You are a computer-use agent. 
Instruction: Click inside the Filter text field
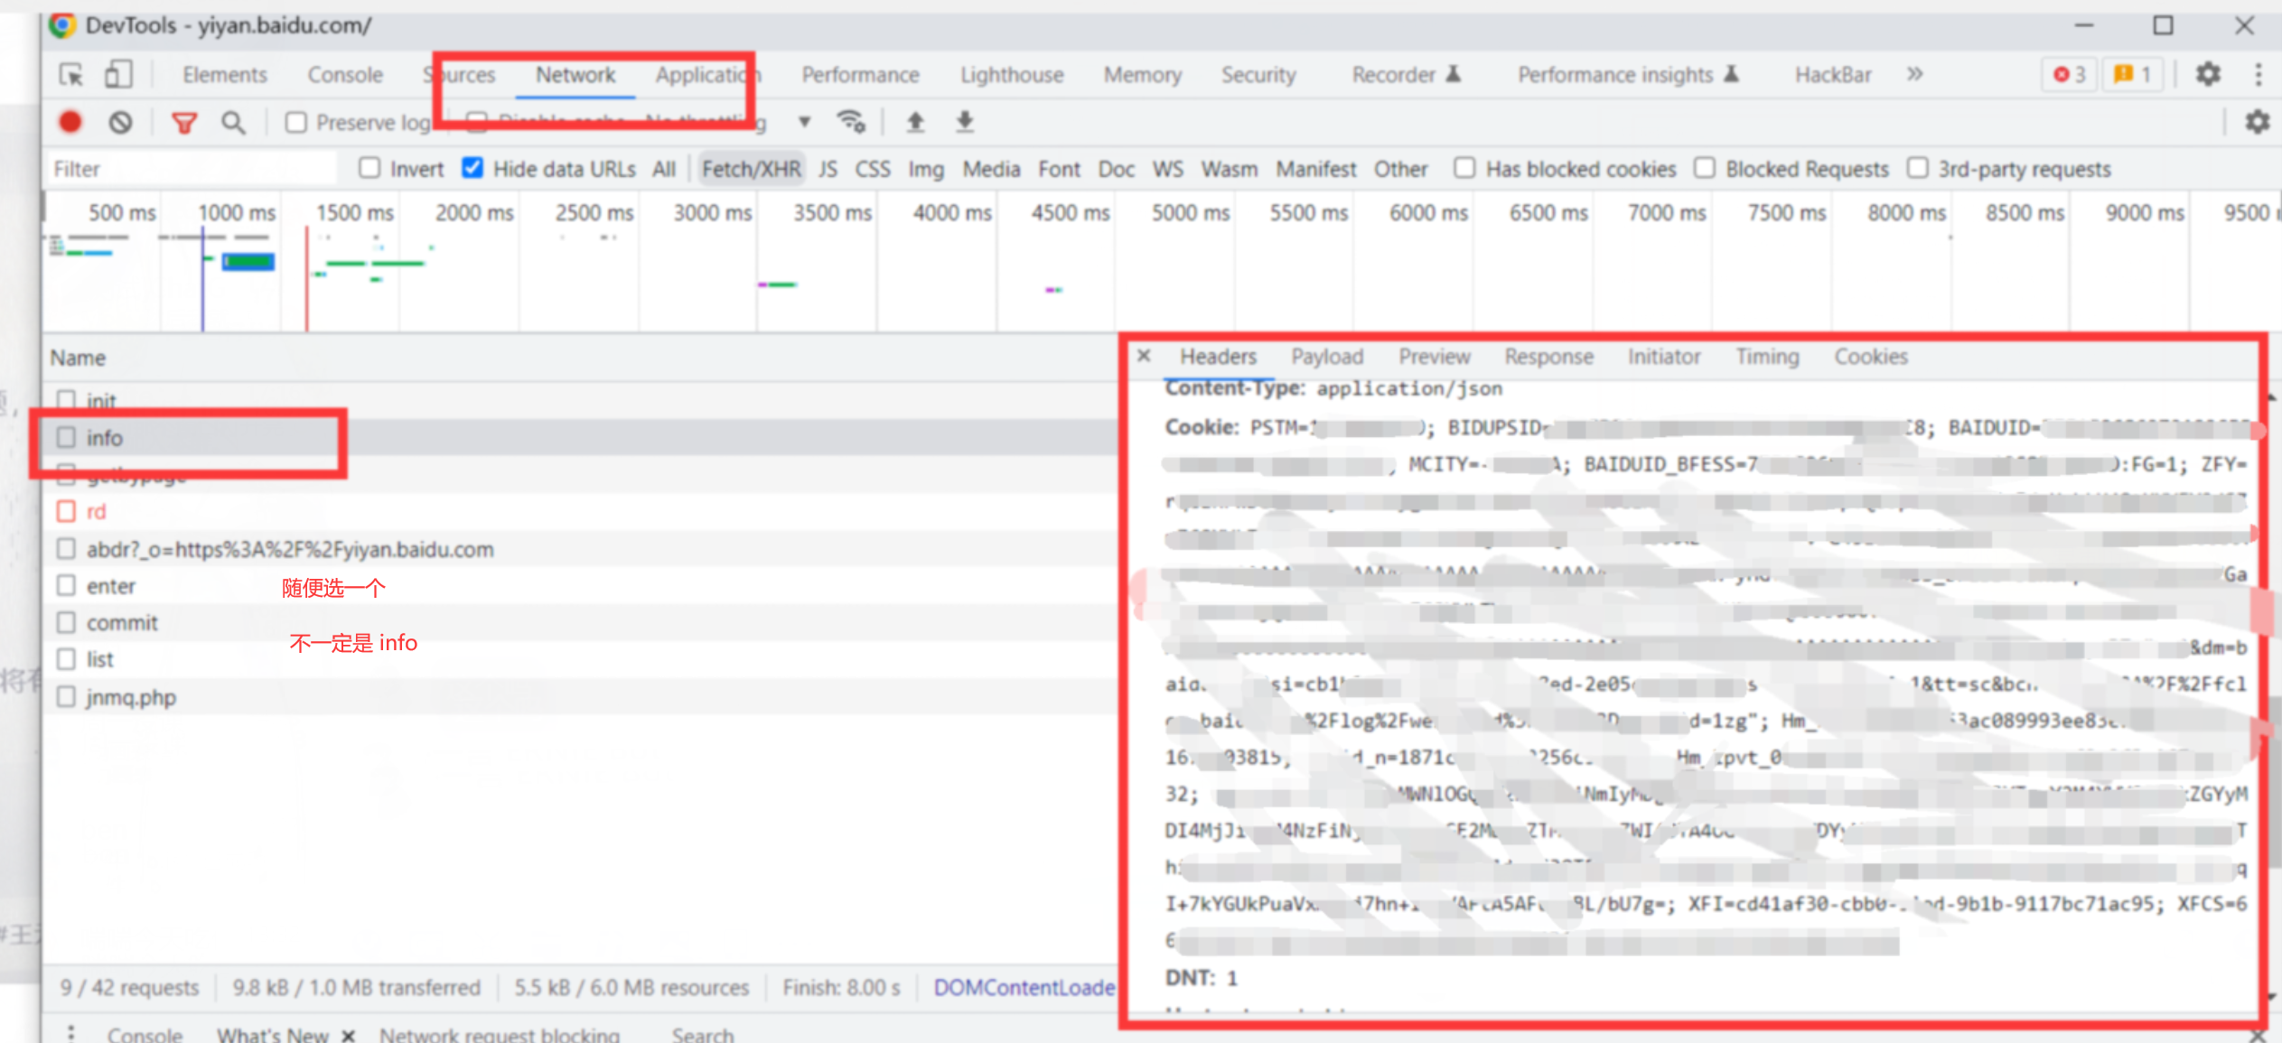[x=190, y=169]
